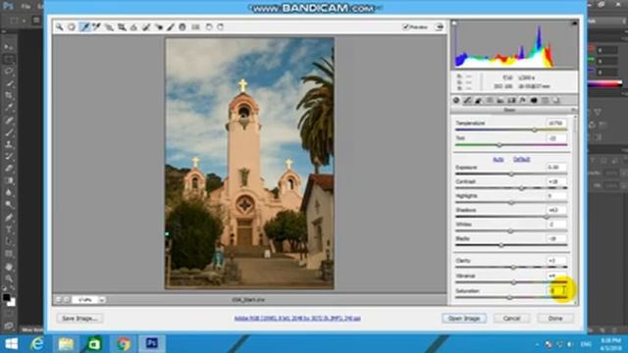Select the Straighten tool
628x353 pixels.
133,26
